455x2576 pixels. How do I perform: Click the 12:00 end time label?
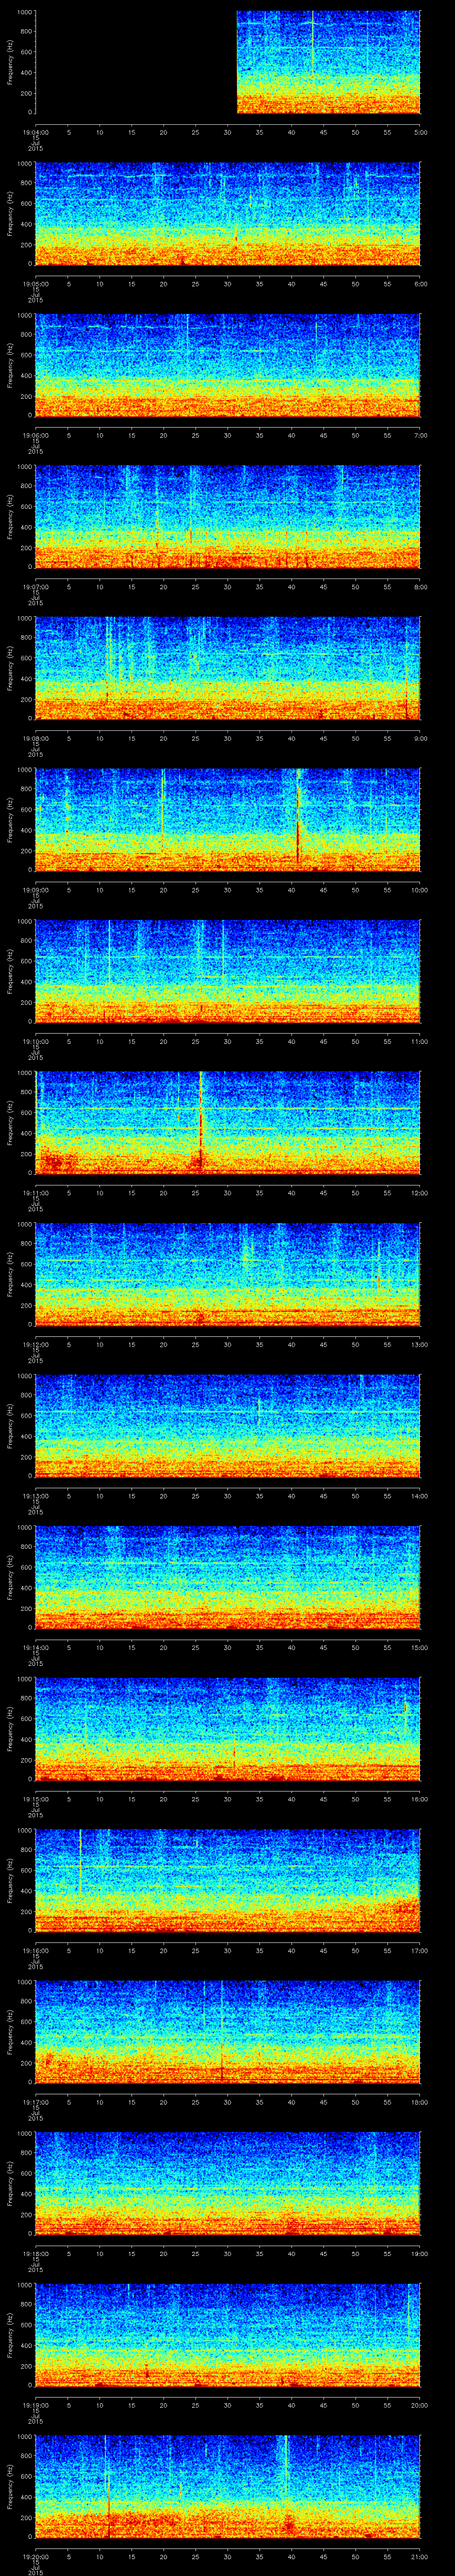point(420,1193)
